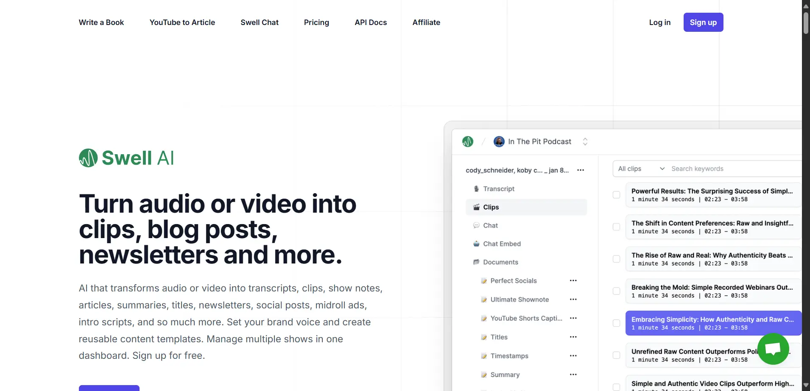
Task: Collapse the Documents folder in sidebar
Action: (500, 262)
